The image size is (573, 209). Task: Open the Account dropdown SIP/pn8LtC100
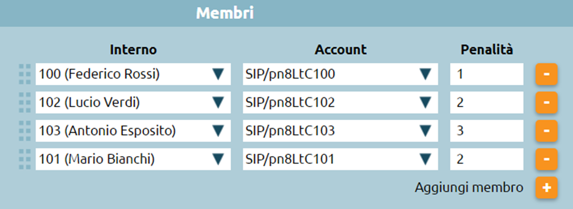(340, 74)
